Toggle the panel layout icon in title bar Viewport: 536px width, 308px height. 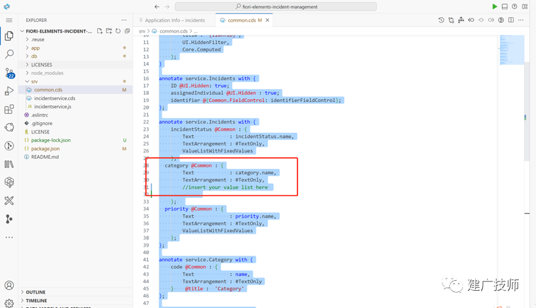504,6
